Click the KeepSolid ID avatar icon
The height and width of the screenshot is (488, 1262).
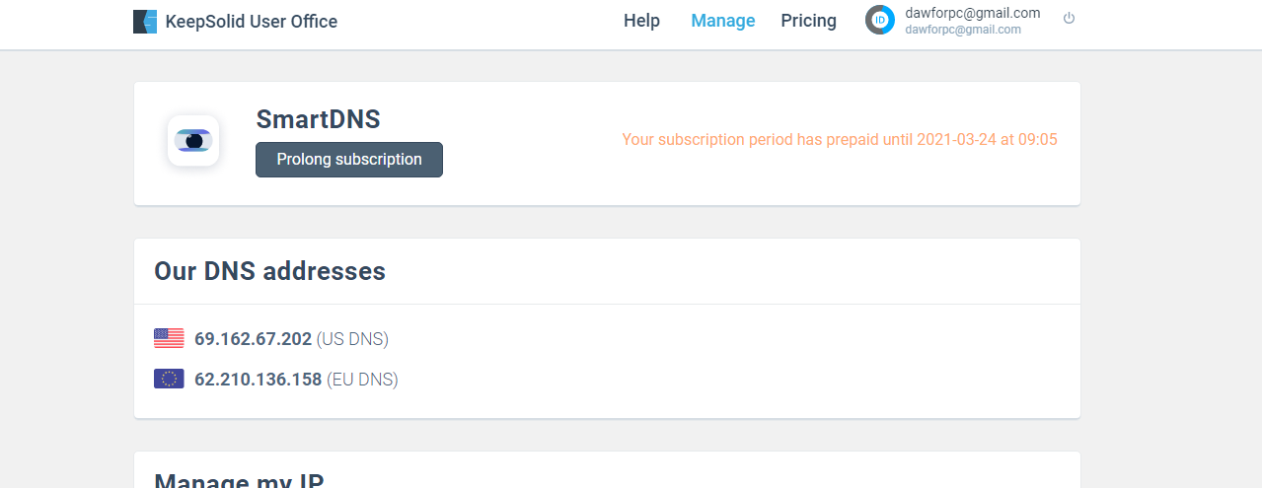point(880,20)
